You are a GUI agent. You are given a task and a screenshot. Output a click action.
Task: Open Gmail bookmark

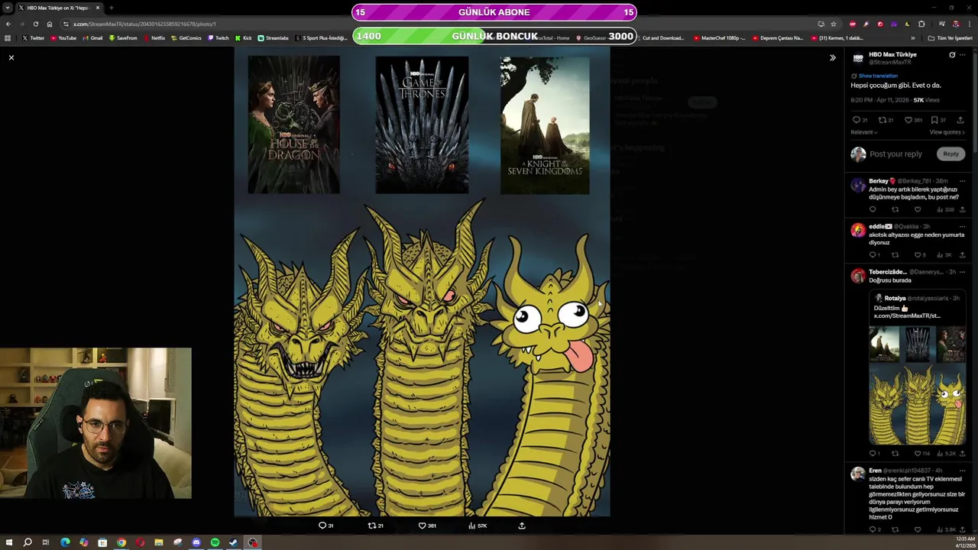pyautogui.click(x=92, y=37)
